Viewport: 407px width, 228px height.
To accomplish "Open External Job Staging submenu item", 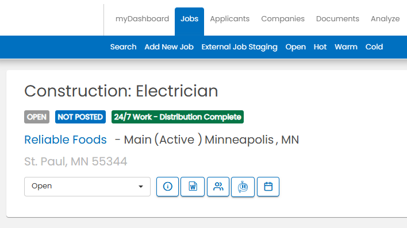I will (240, 47).
